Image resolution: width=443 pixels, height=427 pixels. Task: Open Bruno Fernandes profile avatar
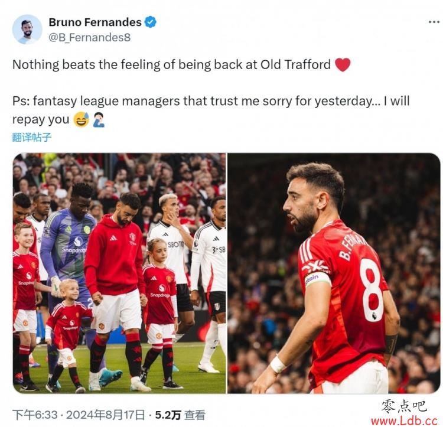pyautogui.click(x=27, y=30)
